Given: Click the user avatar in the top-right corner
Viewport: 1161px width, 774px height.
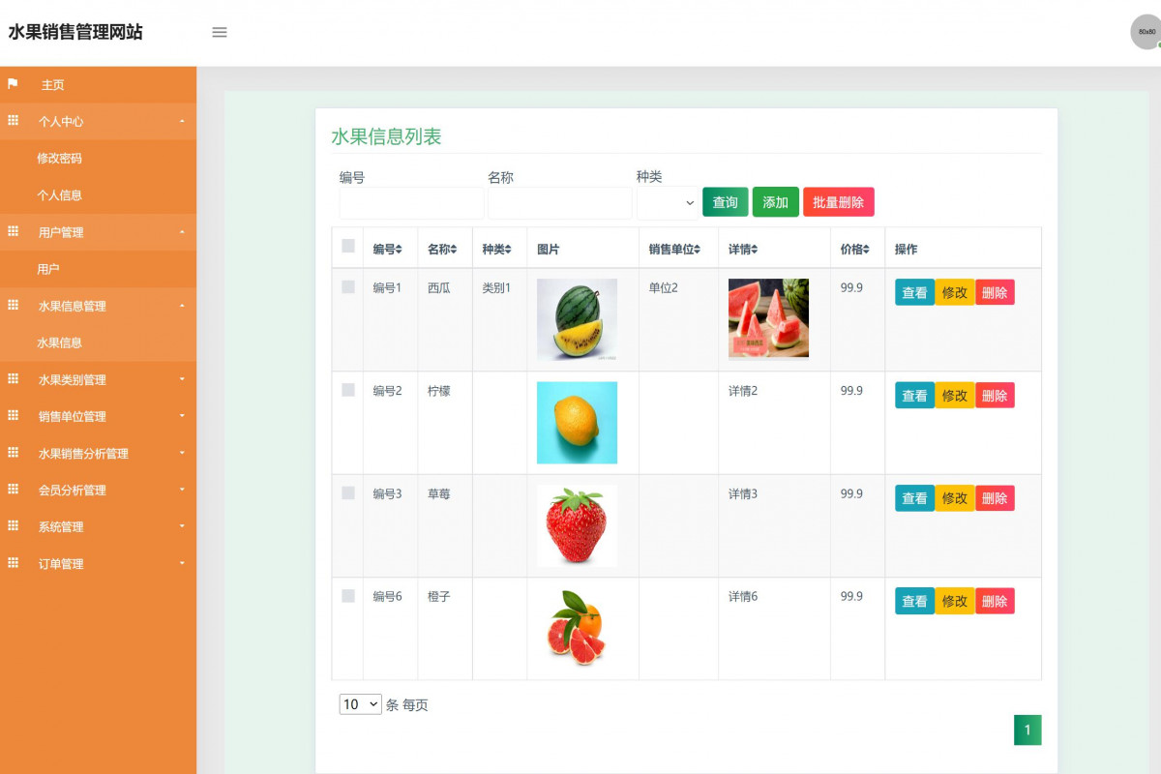Looking at the screenshot, I should coord(1146,32).
